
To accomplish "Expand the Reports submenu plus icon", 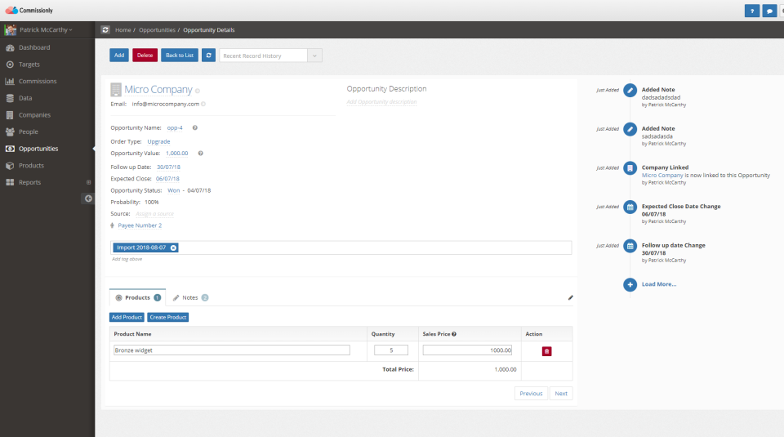I will click(88, 182).
